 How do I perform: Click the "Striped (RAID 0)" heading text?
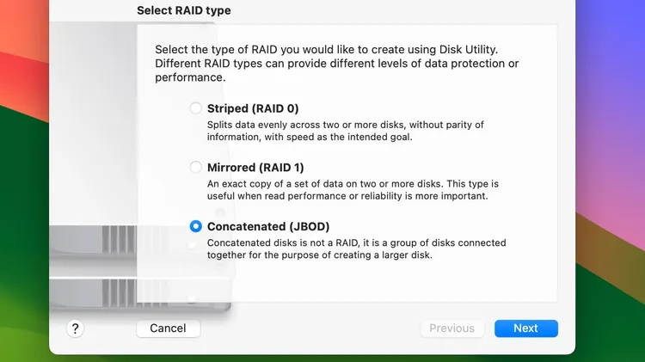click(x=253, y=108)
